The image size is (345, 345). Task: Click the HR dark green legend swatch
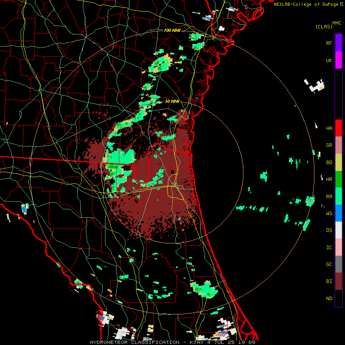pyautogui.click(x=338, y=179)
